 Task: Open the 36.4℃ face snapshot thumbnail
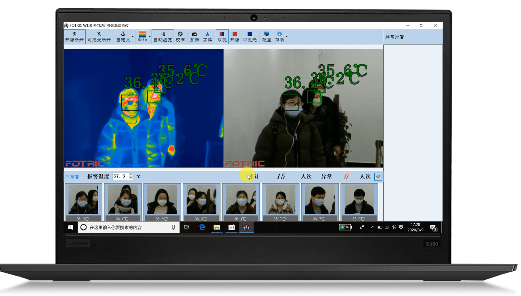tap(241, 202)
